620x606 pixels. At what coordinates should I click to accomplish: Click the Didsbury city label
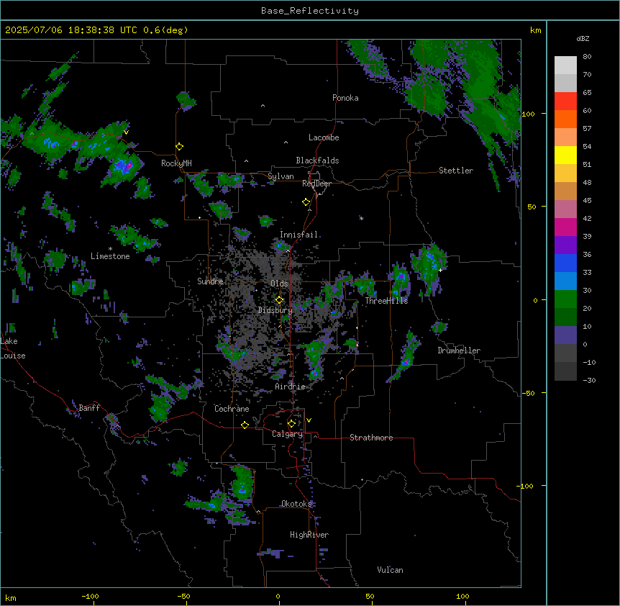[x=275, y=310]
